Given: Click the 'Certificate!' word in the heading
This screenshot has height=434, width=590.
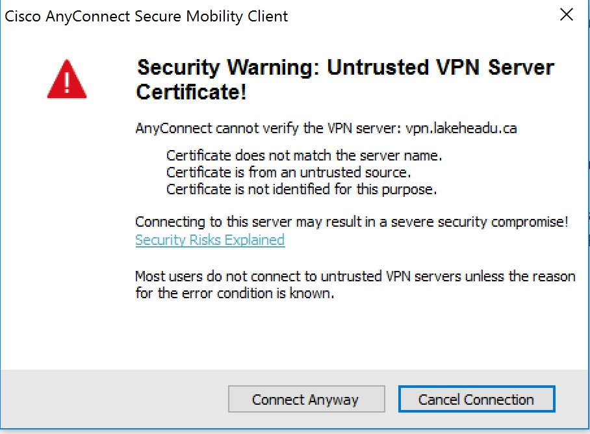Looking at the screenshot, I should pos(191,92).
